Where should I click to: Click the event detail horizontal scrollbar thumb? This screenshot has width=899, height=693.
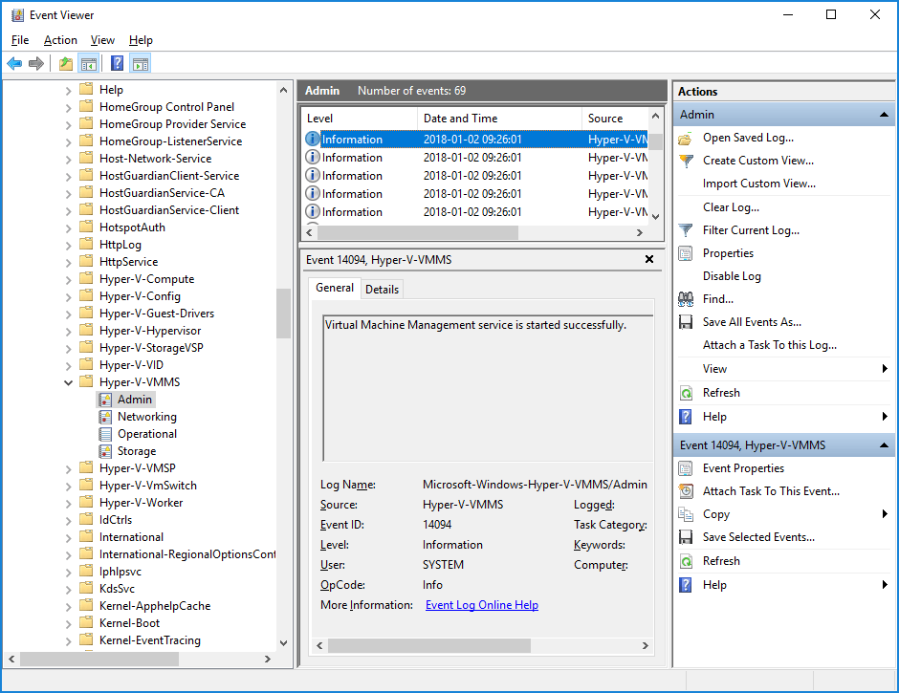(428, 645)
